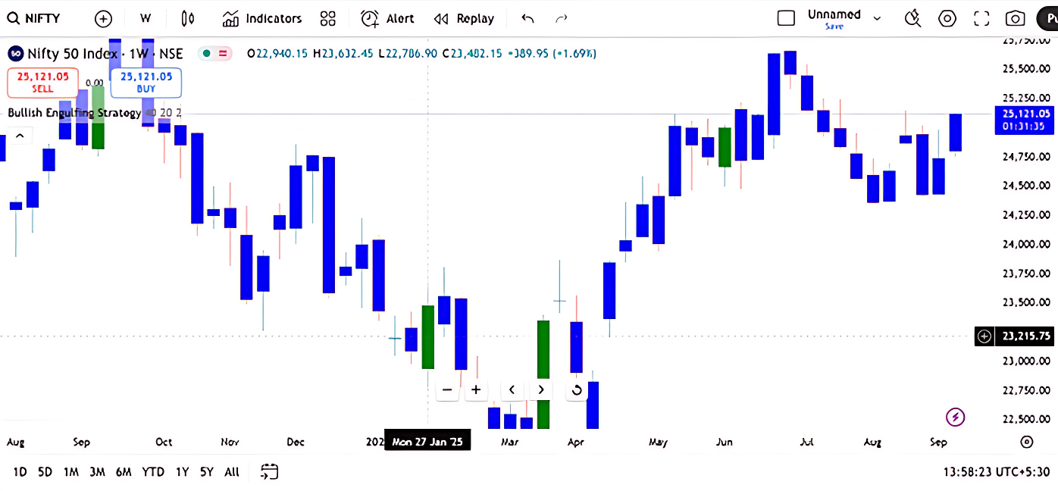The image size is (1058, 491).
Task: Redo the last action
Action: pyautogui.click(x=562, y=18)
